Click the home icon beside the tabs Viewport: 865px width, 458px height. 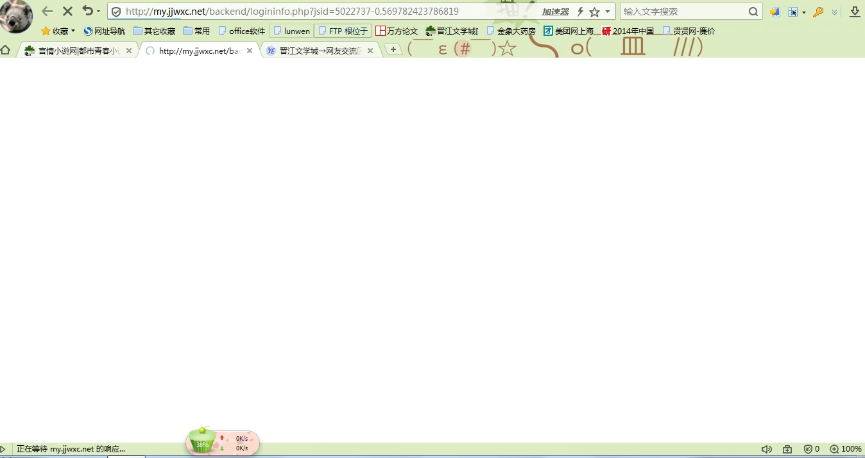6,50
